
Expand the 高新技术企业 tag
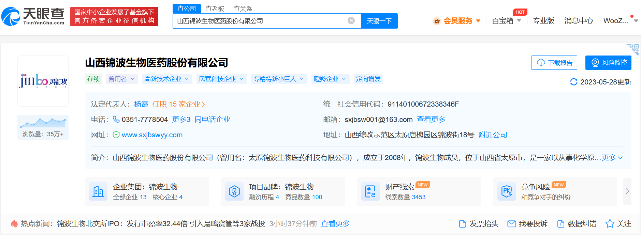pos(167,79)
